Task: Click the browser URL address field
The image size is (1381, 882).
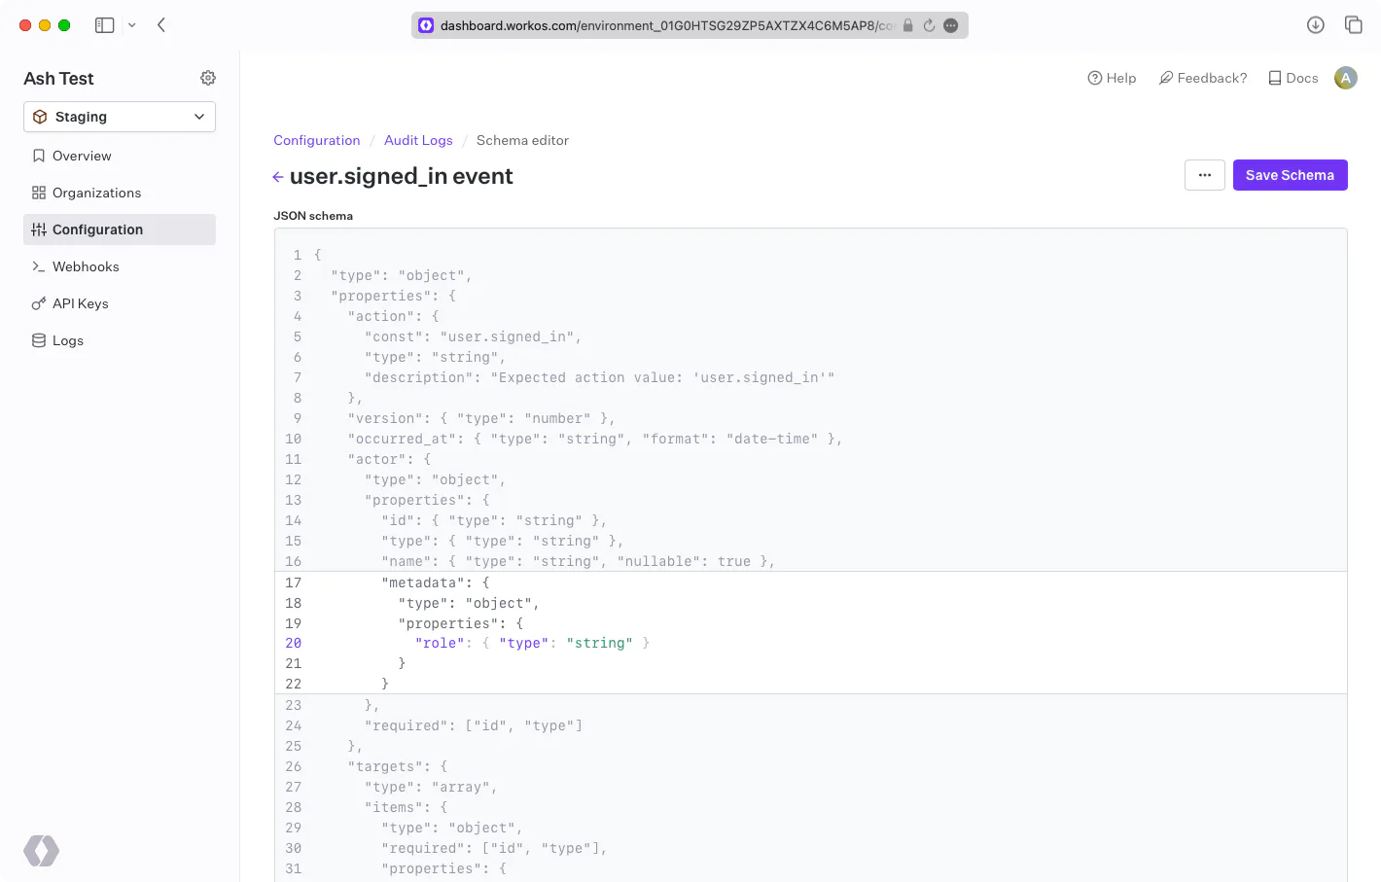Action: coord(690,25)
